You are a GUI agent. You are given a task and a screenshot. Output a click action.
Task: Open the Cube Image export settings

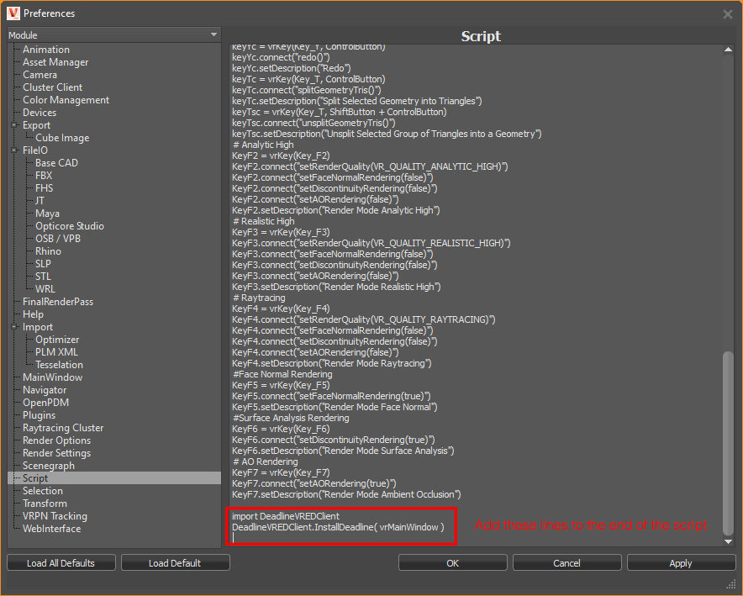pyautogui.click(x=62, y=138)
